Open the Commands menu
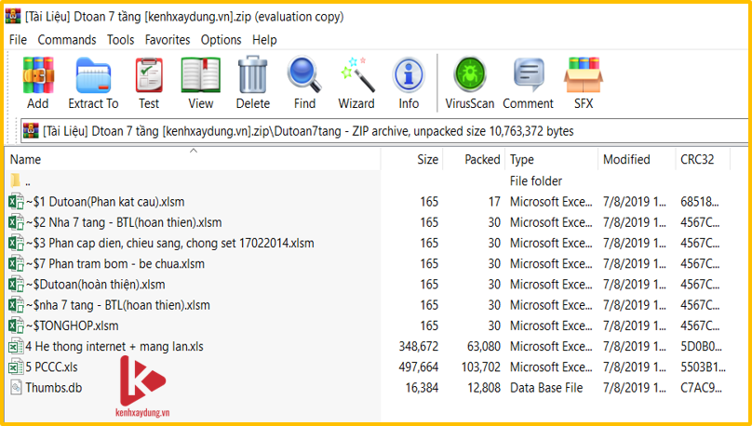This screenshot has width=752, height=426. [66, 40]
